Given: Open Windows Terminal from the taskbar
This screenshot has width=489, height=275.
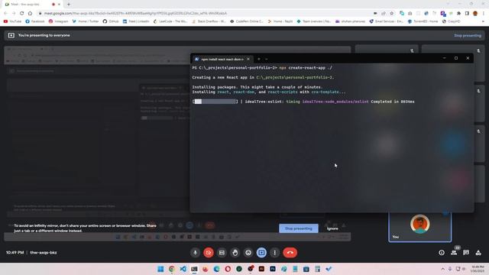Looking at the screenshot, I should pos(194,269).
